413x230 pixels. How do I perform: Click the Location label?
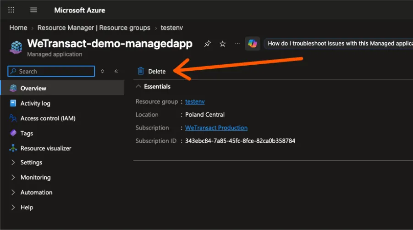click(x=147, y=115)
